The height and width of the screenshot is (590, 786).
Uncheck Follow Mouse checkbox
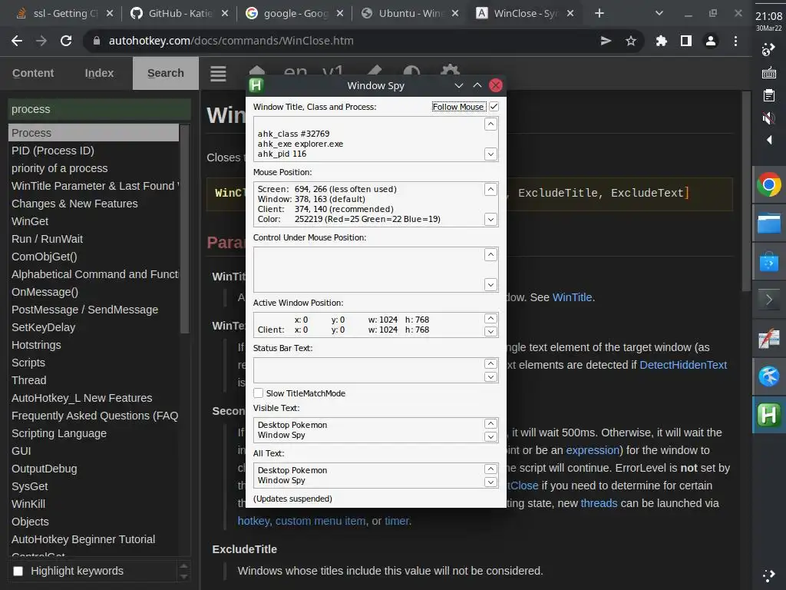[494, 106]
